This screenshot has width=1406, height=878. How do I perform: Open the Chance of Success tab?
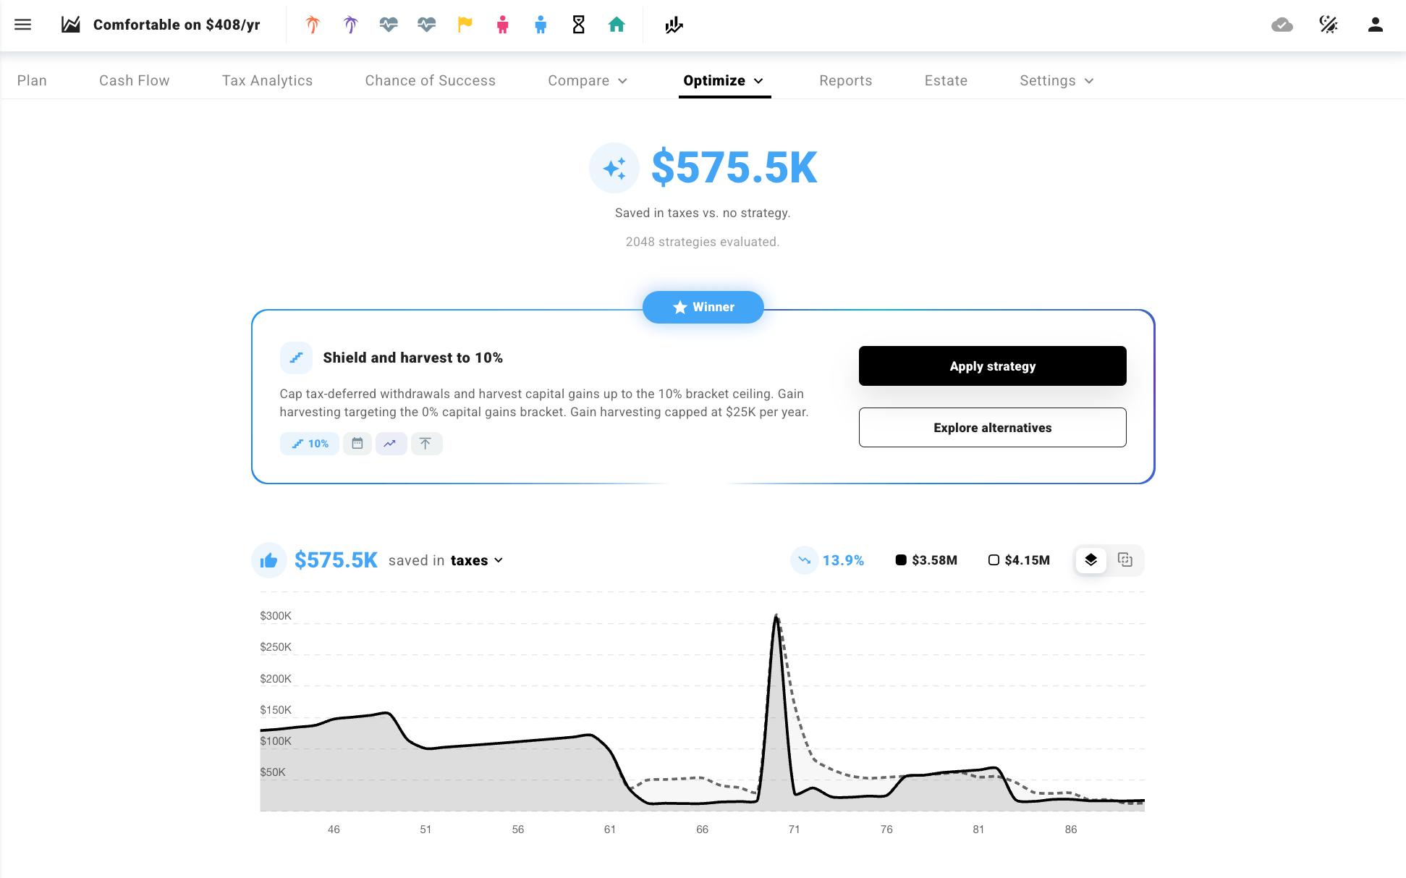[430, 80]
